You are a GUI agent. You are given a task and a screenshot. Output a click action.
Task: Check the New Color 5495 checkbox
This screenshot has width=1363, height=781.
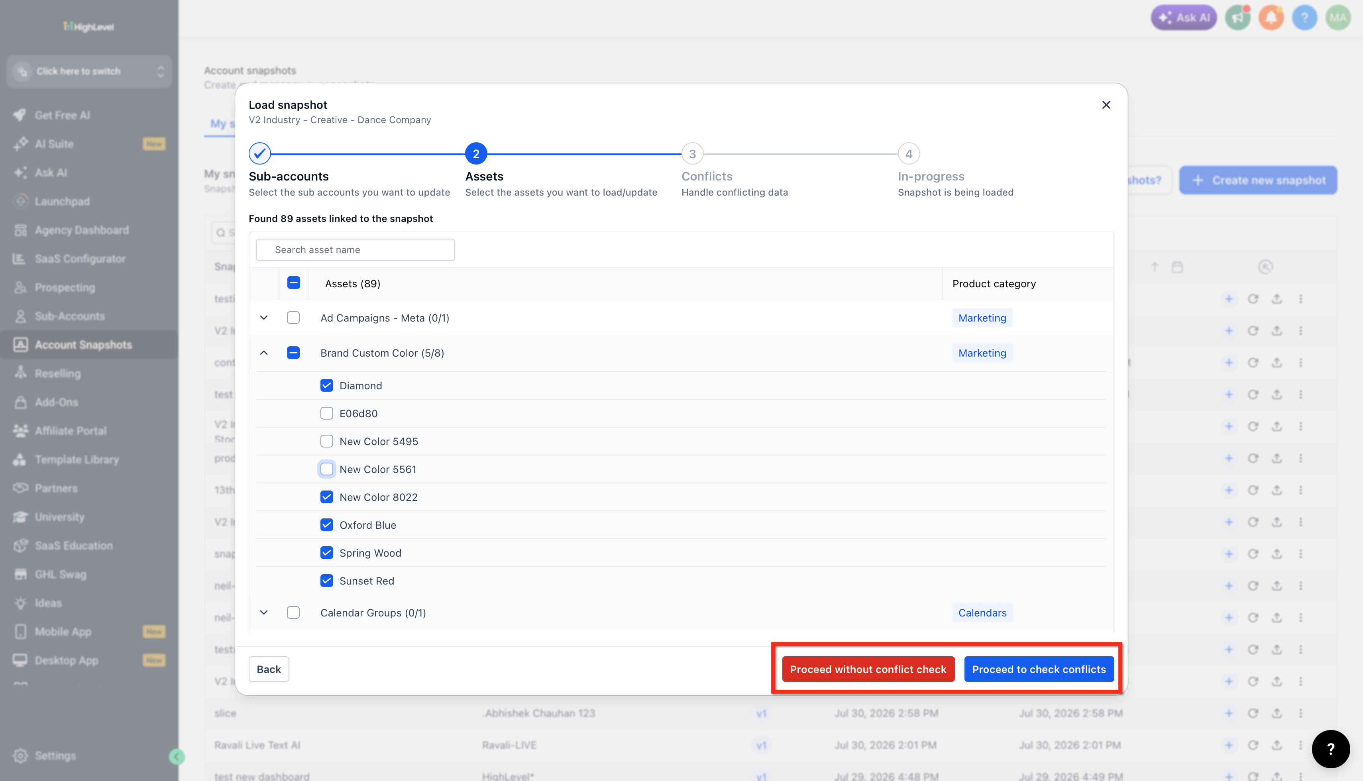327,441
